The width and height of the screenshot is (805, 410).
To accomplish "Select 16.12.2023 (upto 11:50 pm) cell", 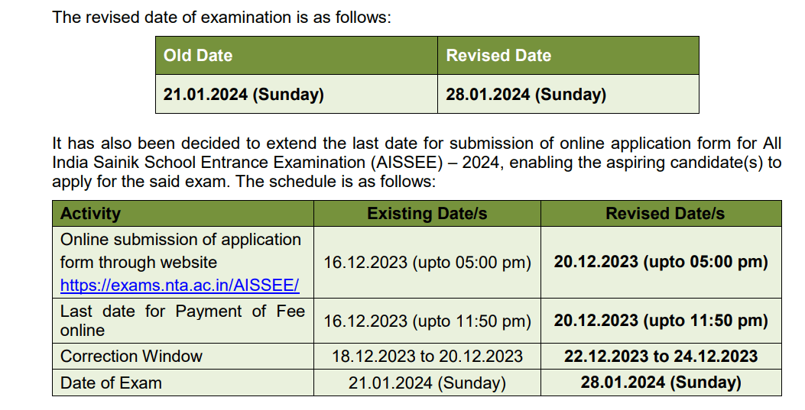I will coord(427,321).
